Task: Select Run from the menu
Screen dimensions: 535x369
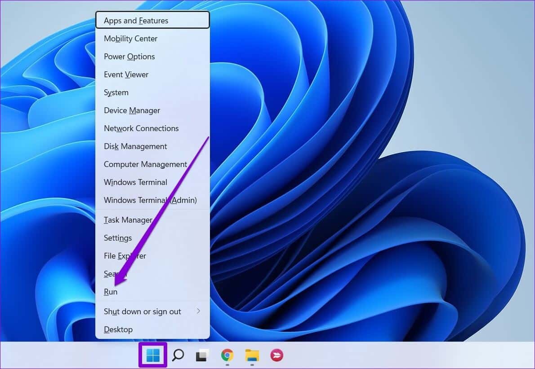Action: pos(111,292)
